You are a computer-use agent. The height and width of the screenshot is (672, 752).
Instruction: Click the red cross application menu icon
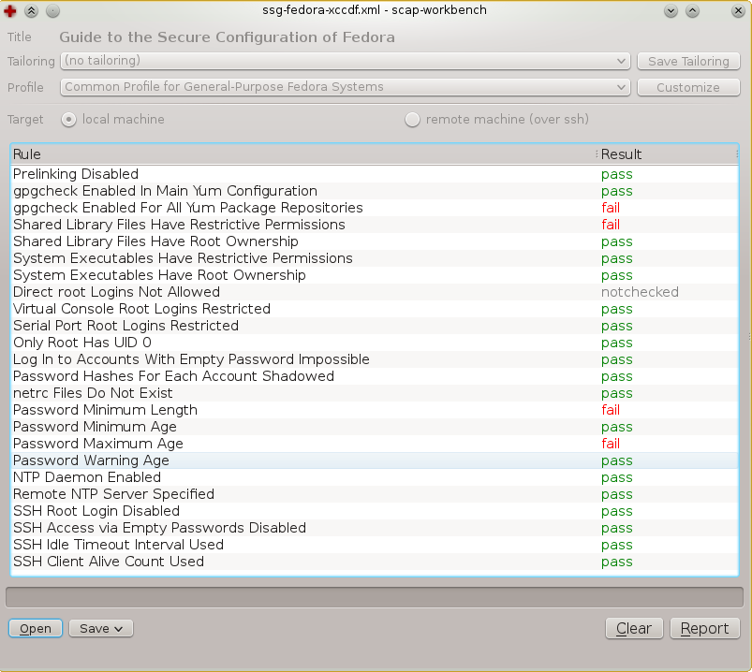point(11,11)
